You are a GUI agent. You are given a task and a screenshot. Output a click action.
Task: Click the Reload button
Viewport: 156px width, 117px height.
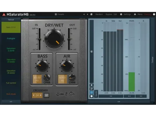(x=11, y=20)
